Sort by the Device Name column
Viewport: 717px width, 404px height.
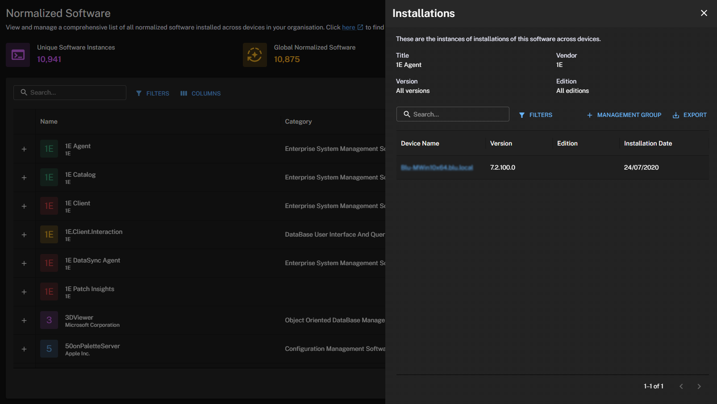(x=420, y=143)
